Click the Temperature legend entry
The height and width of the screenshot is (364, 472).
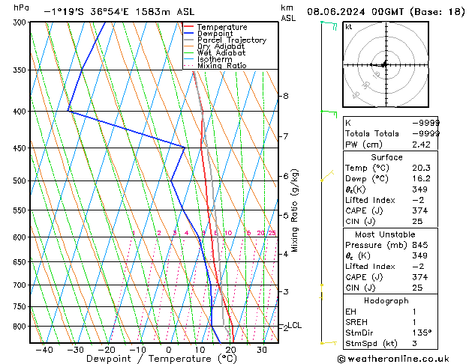(215, 27)
